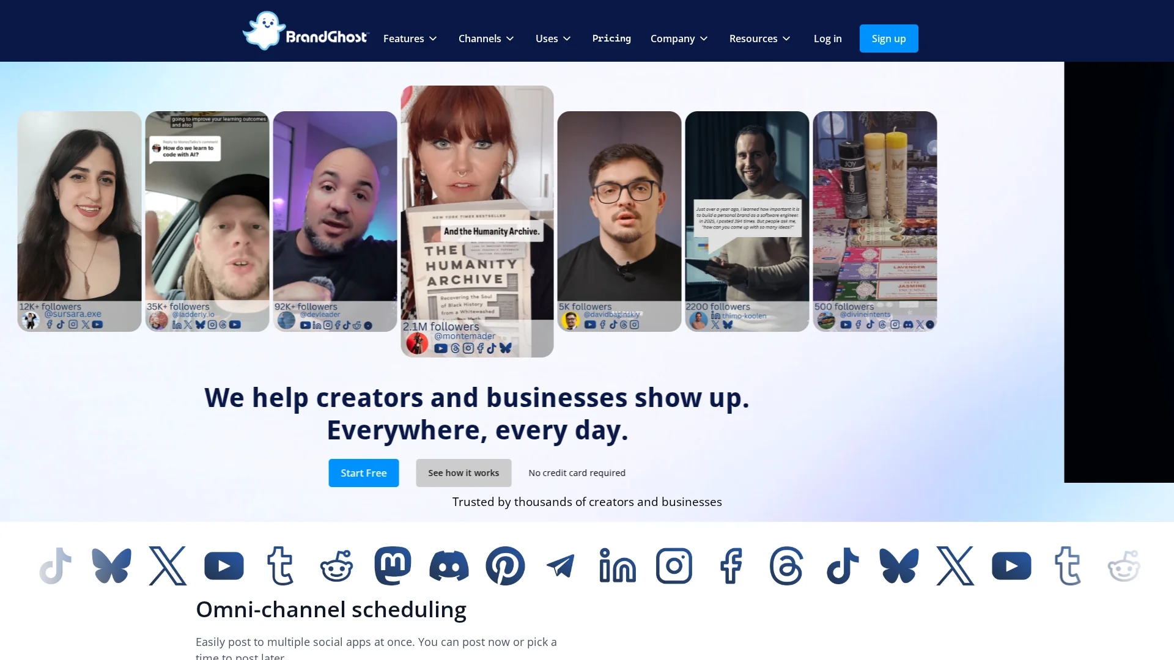
Task: Select the @davidbaginskiy creator card
Action: pos(619,221)
